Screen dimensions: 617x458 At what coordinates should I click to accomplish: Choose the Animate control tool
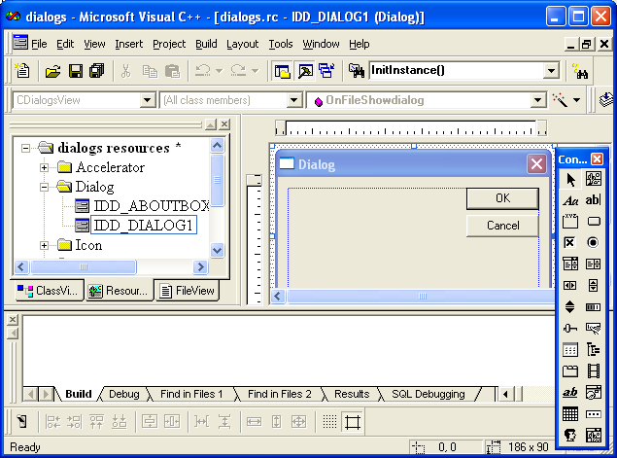click(x=594, y=370)
